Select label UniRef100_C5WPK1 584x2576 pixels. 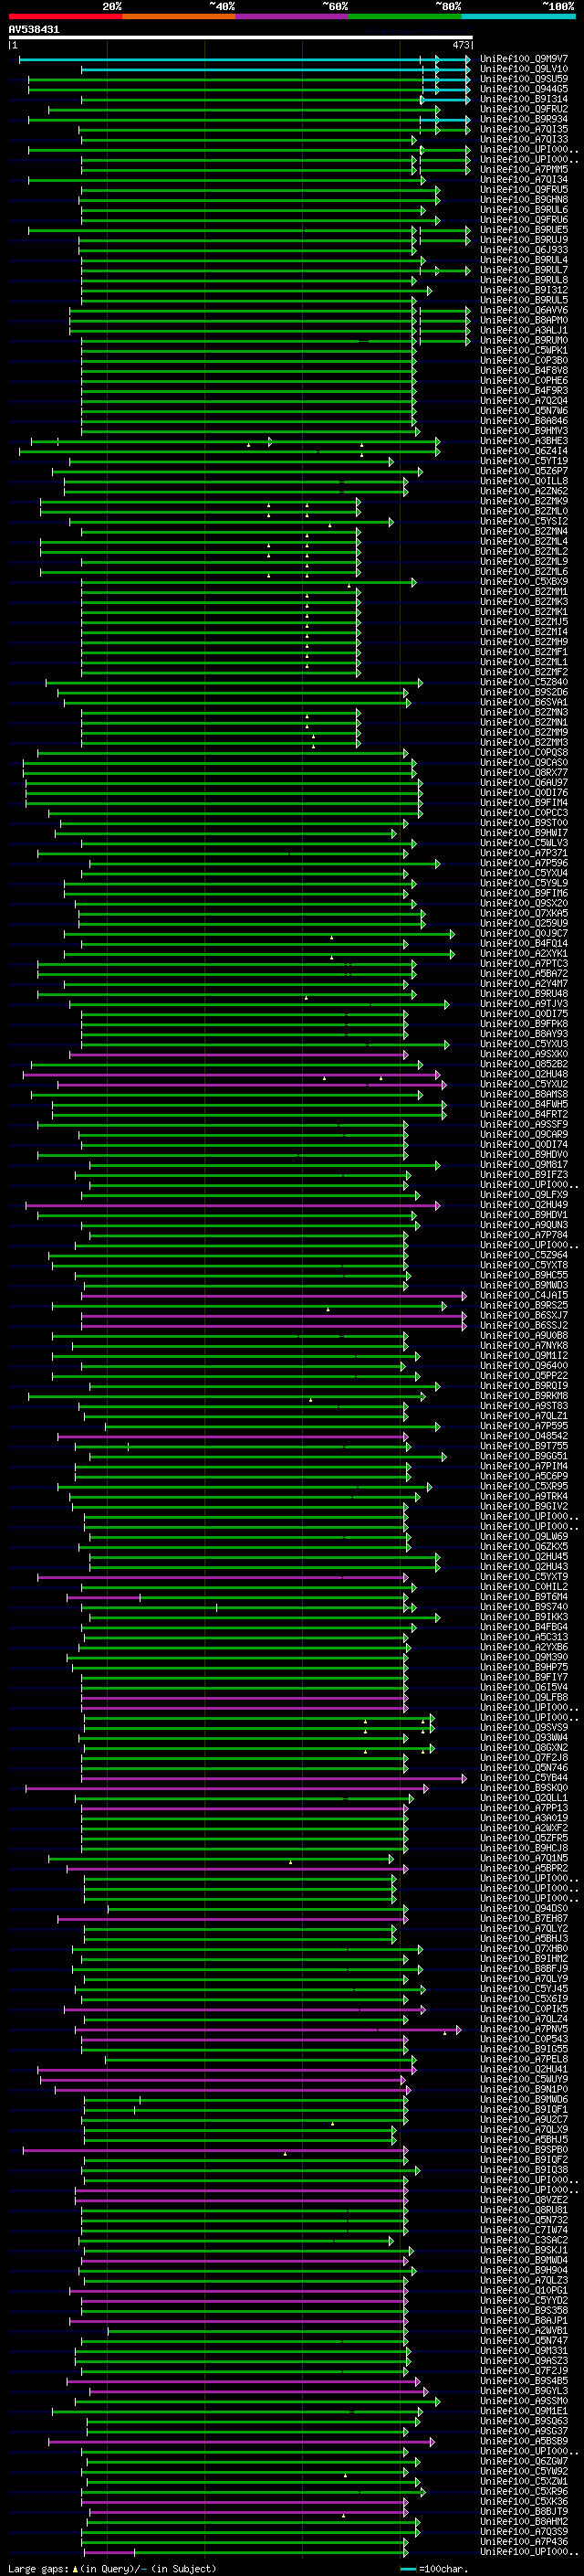(524, 351)
